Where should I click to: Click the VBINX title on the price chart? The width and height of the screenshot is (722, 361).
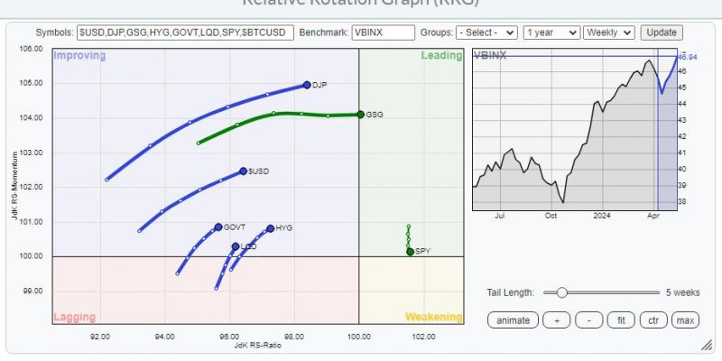(x=490, y=56)
